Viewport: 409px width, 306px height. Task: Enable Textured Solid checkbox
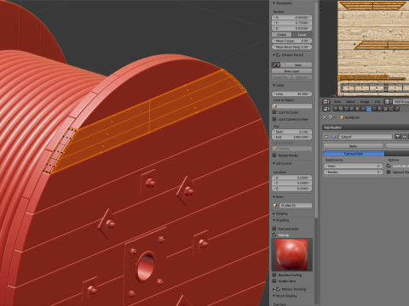[274, 229]
